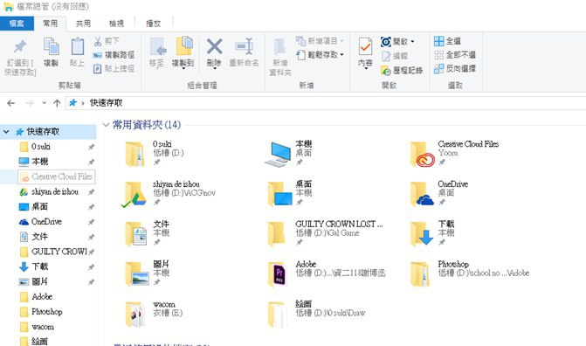
Task: Select the OneDrive folder tile
Action: pyautogui.click(x=438, y=193)
